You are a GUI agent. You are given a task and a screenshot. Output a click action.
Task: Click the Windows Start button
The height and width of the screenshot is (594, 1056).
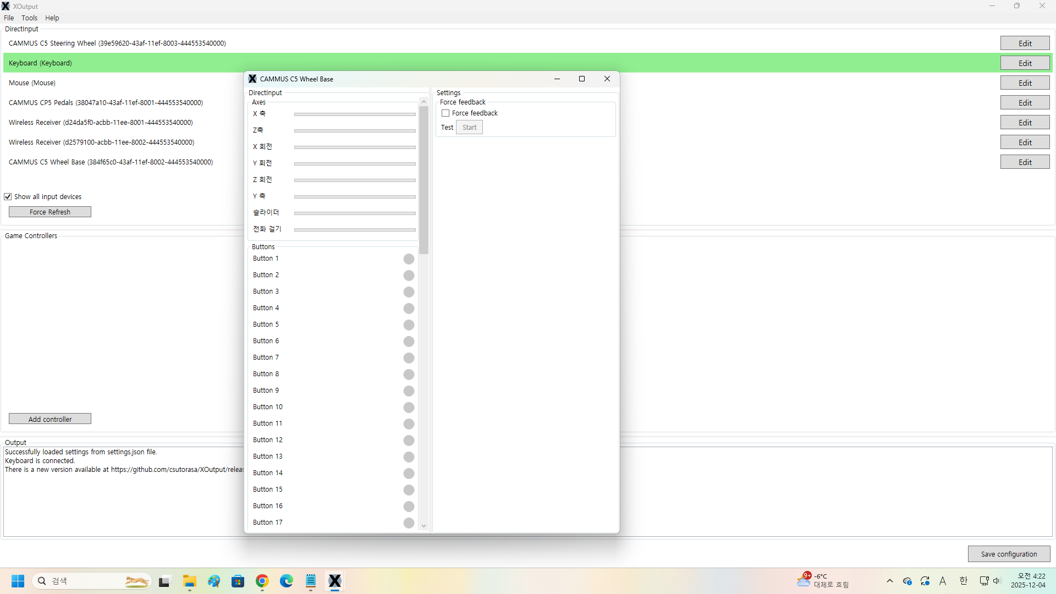point(18,581)
